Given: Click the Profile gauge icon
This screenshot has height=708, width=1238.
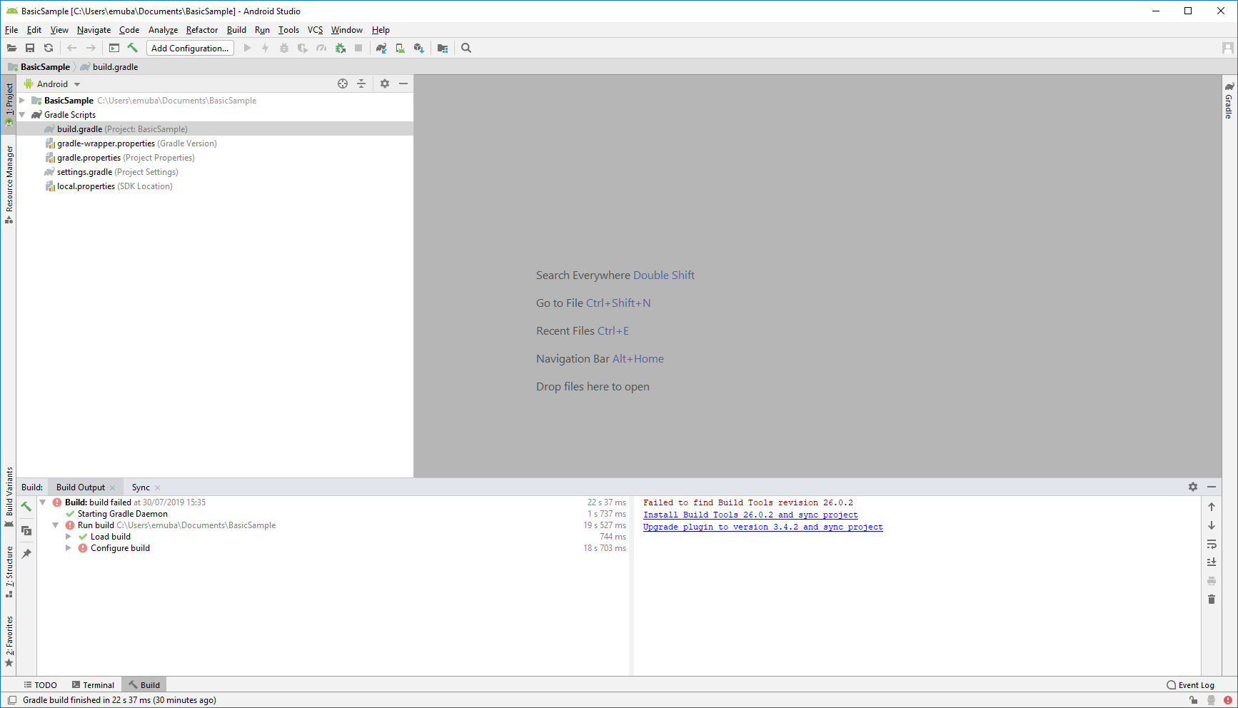Looking at the screenshot, I should (x=321, y=48).
